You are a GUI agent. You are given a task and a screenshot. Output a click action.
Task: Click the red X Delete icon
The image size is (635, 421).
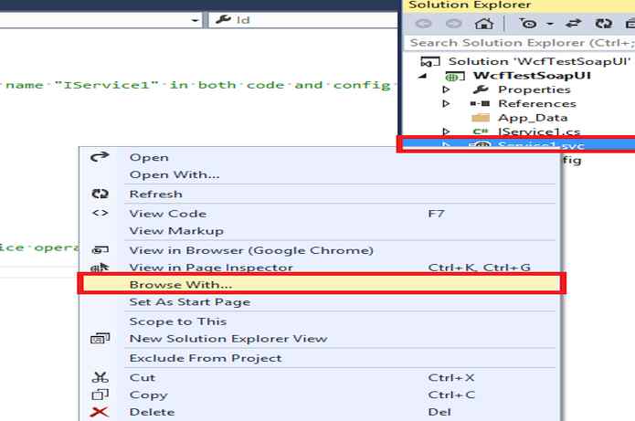tap(100, 412)
